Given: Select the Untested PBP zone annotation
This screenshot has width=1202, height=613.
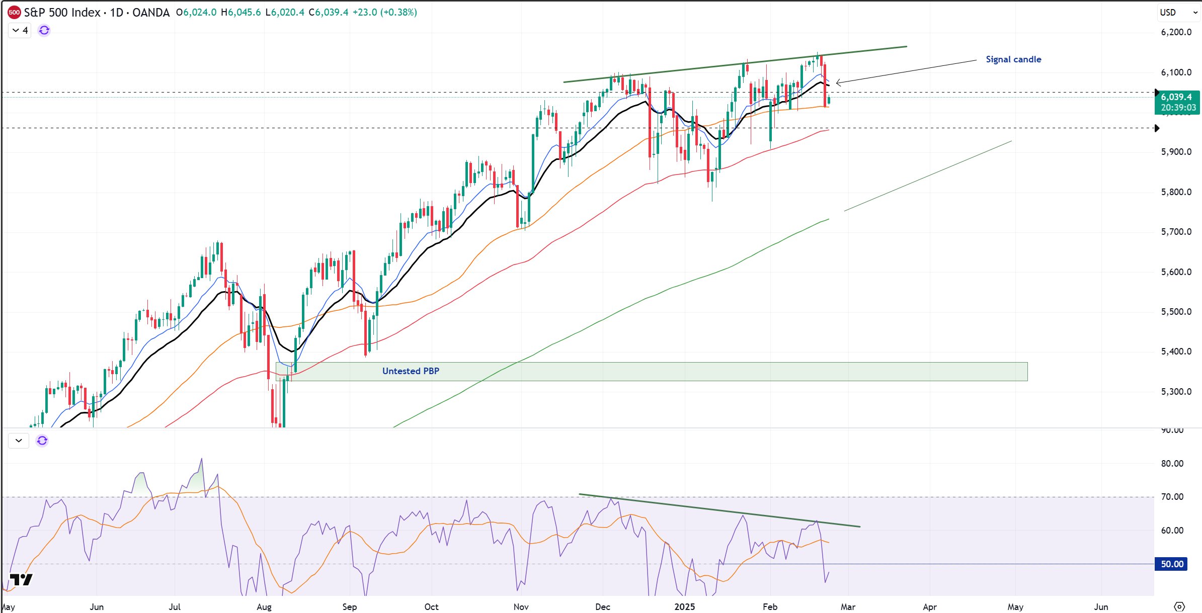Looking at the screenshot, I should [x=411, y=371].
